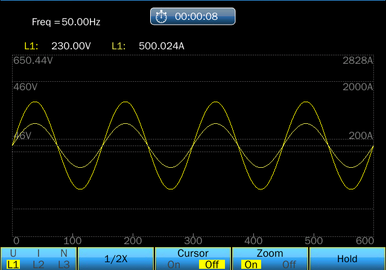Turn the Zoom option Off

pyautogui.click(x=289, y=264)
